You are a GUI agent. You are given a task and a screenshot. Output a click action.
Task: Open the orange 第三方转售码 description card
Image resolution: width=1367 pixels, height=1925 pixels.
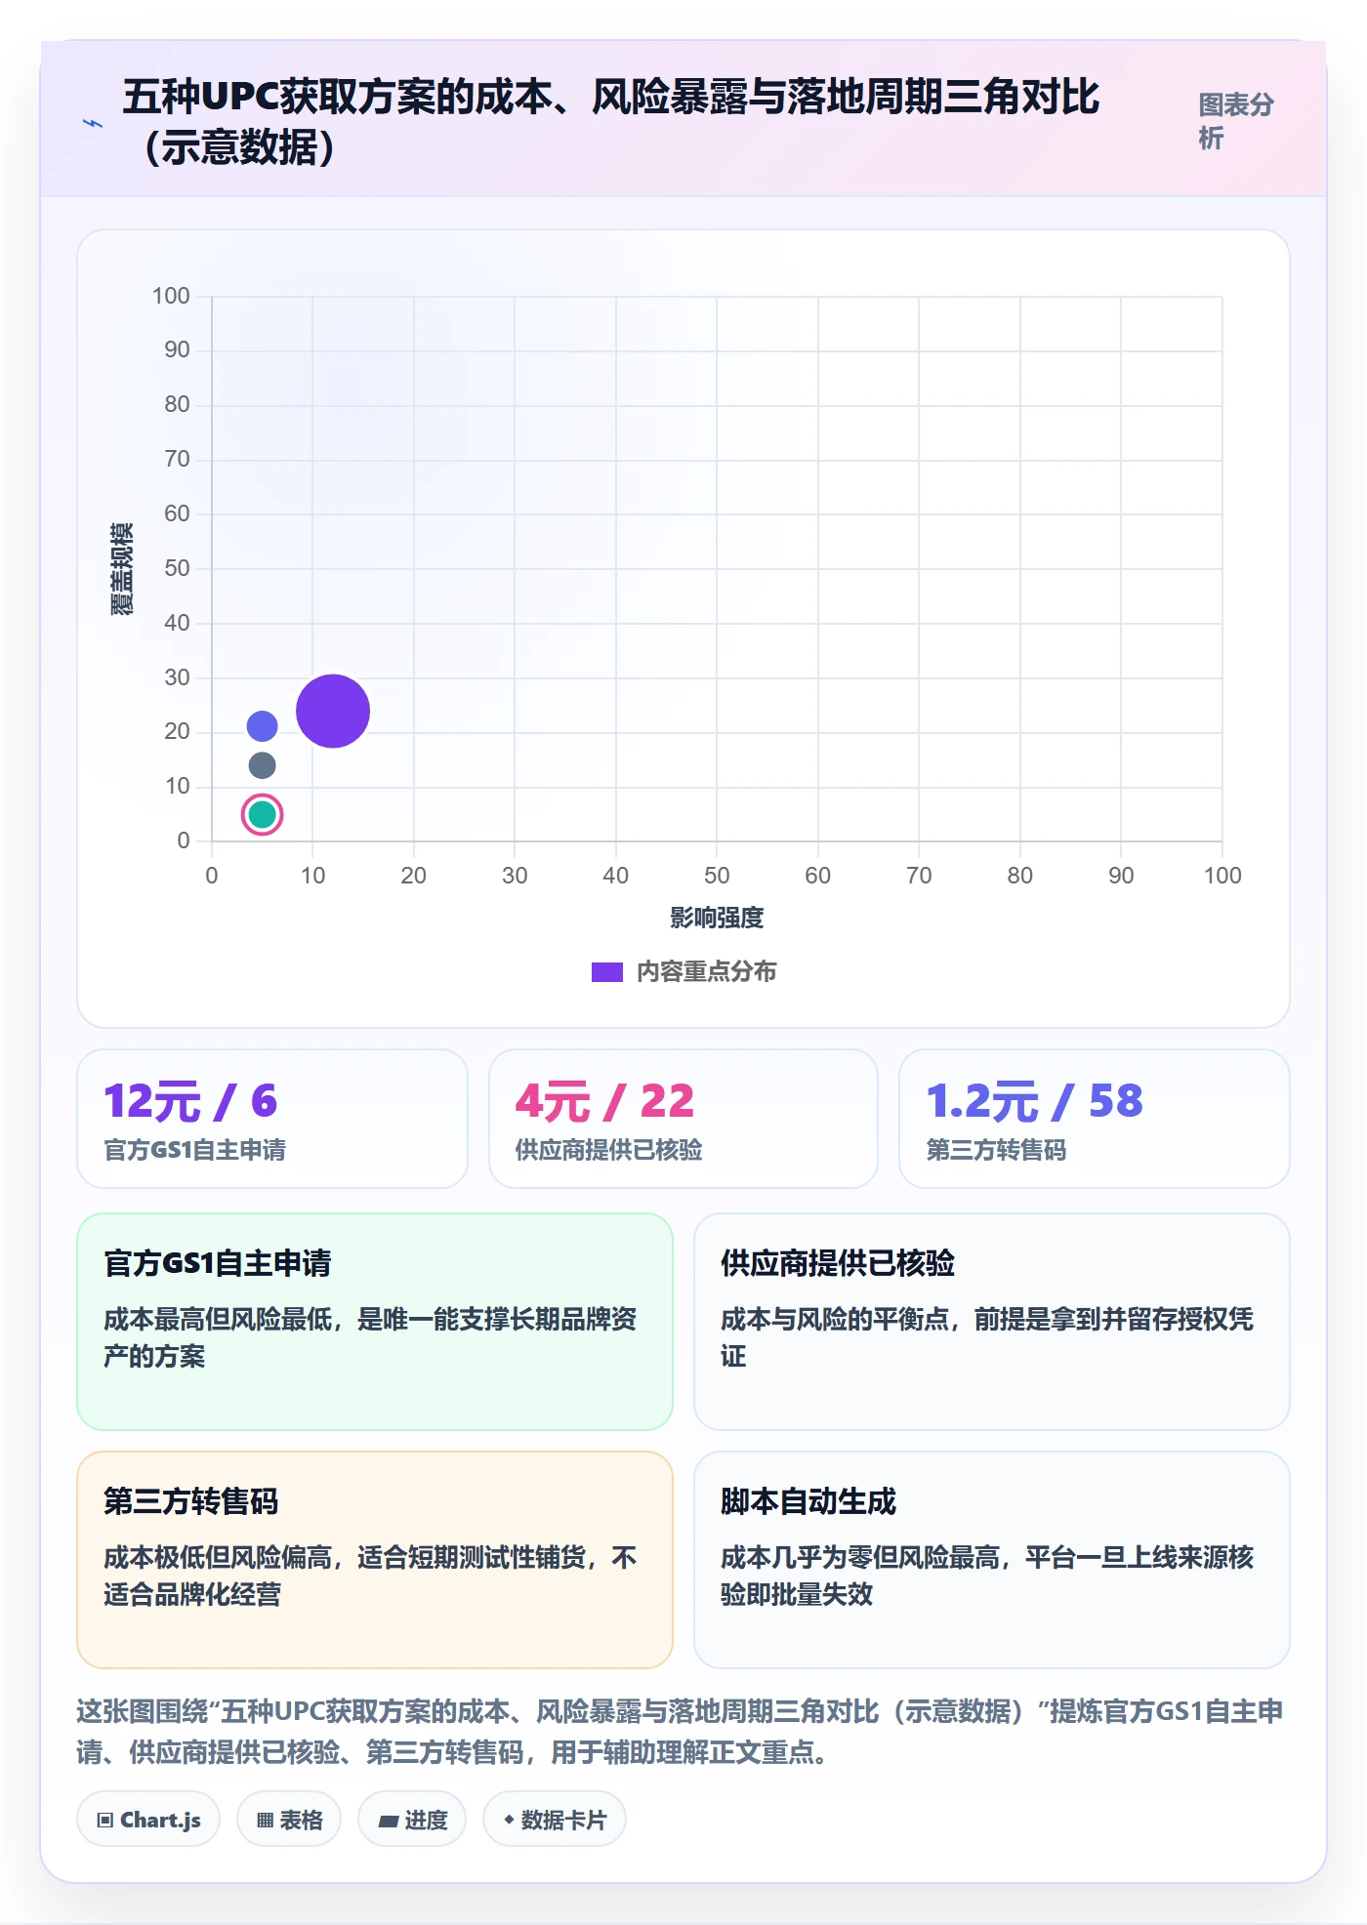coord(375,1560)
